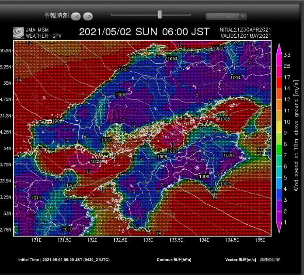304x275 pixels.
Task: Click the far left end of time slider track
Action: point(112,15)
